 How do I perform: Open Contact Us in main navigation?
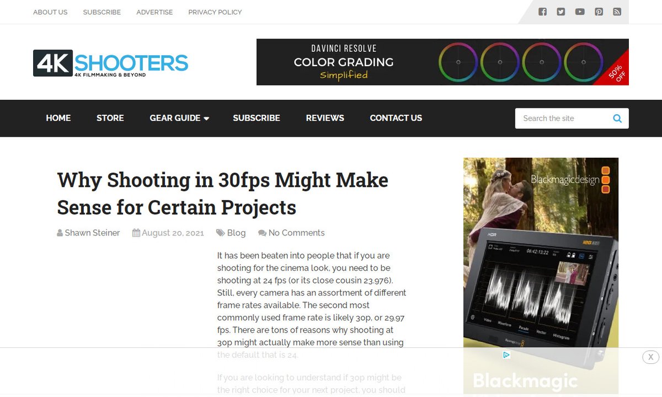[396, 118]
